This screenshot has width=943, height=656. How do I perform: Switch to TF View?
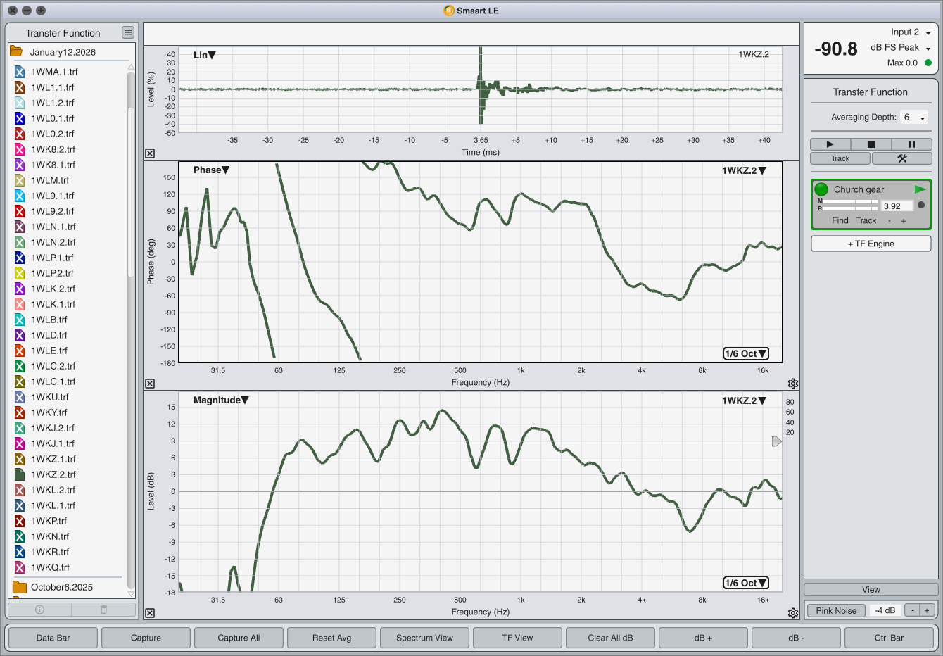pyautogui.click(x=517, y=638)
